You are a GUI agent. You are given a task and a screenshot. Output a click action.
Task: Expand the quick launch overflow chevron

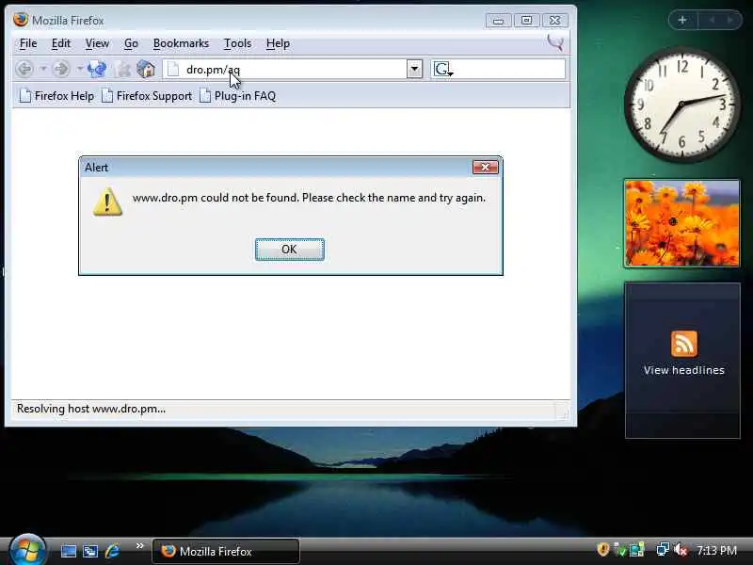tap(139, 546)
